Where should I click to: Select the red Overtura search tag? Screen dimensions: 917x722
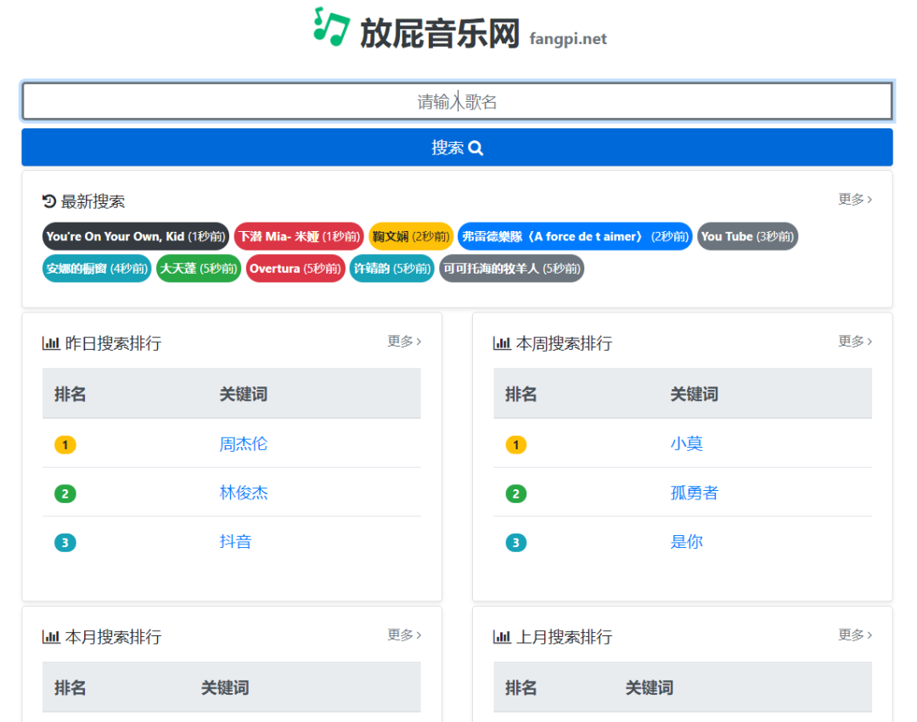[x=295, y=269]
